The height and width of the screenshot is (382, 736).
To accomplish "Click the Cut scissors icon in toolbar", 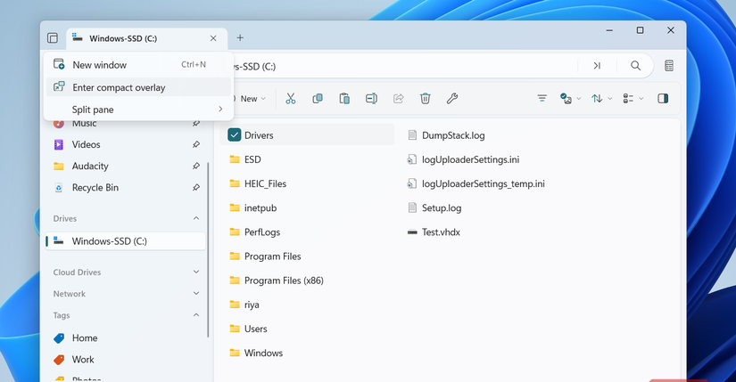I will (x=290, y=99).
